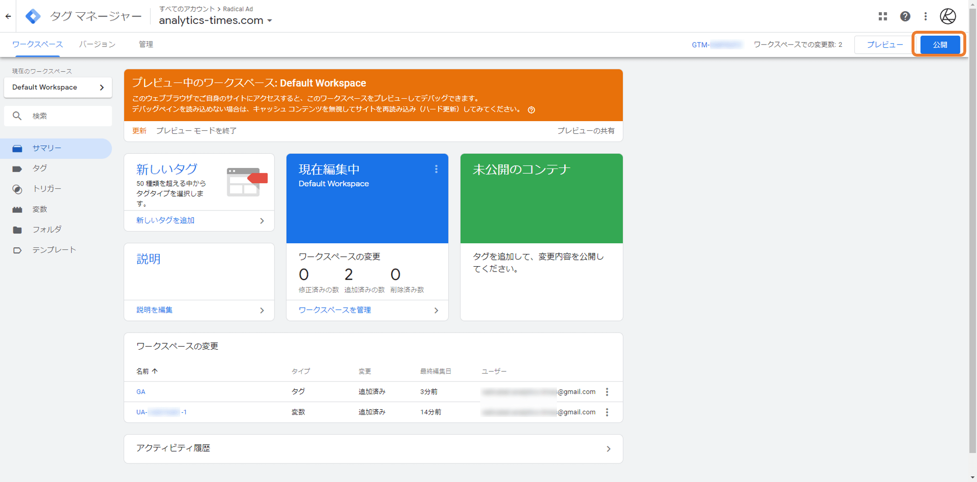Viewport: 977px width, 482px height.
Task: Open the top-right three-dot menu
Action: (925, 16)
